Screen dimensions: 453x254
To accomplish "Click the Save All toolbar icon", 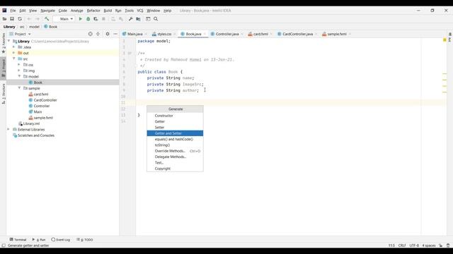I will 12,19.
